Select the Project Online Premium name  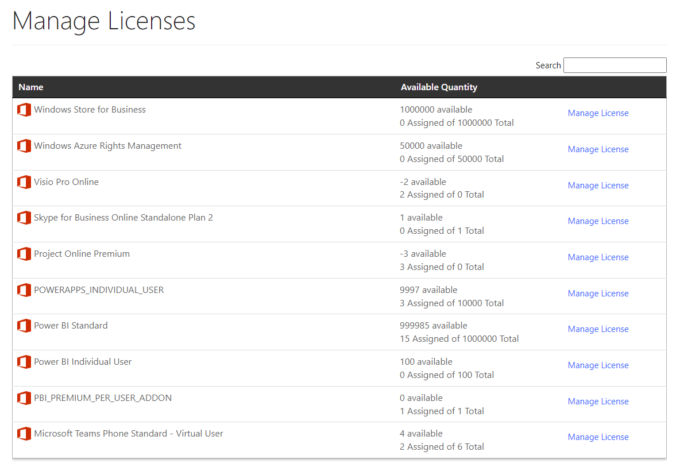[x=82, y=254]
